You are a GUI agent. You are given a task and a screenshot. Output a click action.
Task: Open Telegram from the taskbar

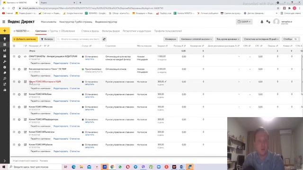pos(135,167)
